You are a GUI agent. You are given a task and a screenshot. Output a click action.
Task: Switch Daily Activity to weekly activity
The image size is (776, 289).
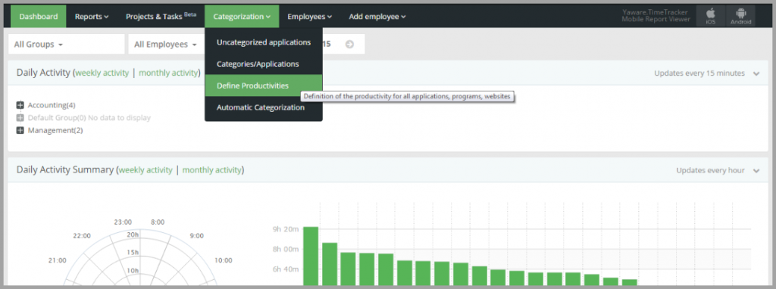point(102,73)
